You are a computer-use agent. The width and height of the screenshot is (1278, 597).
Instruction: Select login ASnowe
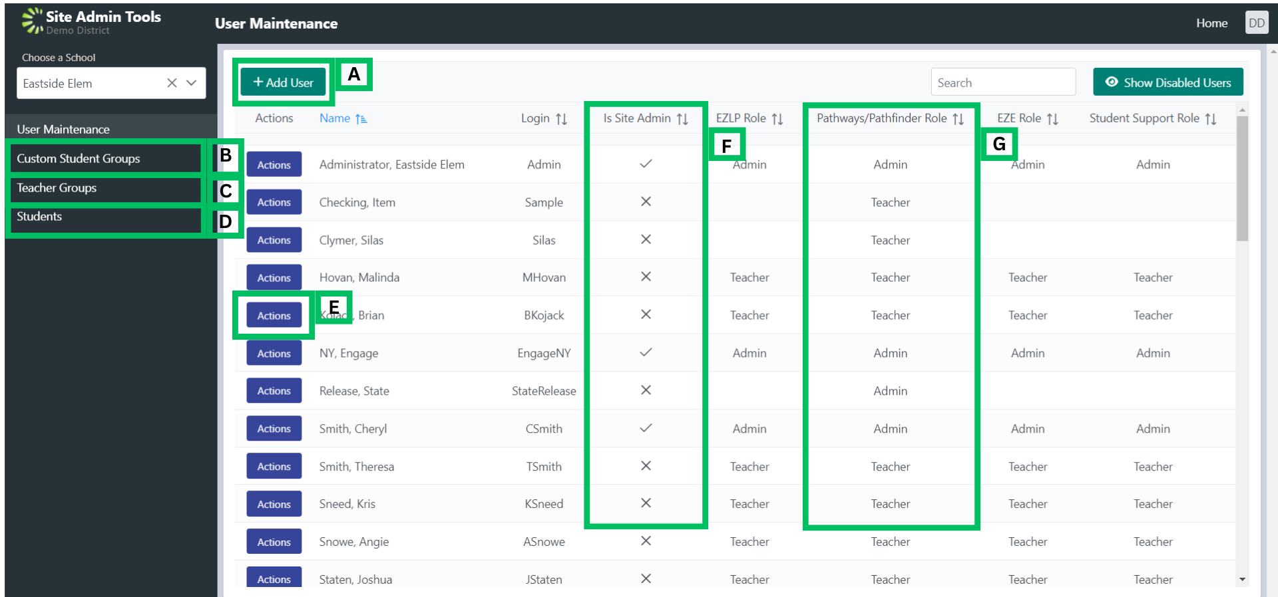544,542
